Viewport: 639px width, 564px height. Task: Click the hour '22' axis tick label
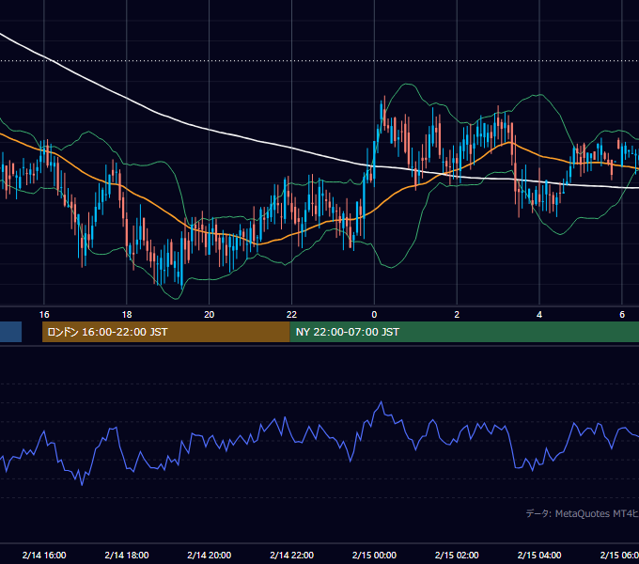(x=292, y=314)
